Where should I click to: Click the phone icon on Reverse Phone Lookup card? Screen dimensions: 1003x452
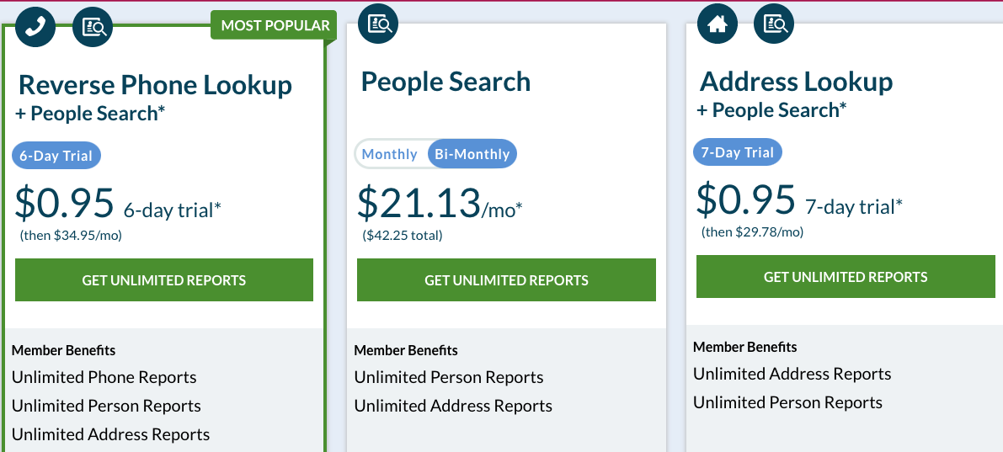35,27
